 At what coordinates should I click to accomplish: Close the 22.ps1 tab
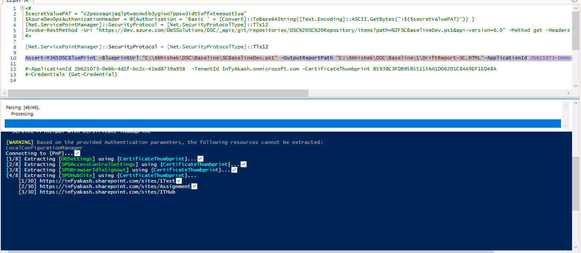coord(26,1)
